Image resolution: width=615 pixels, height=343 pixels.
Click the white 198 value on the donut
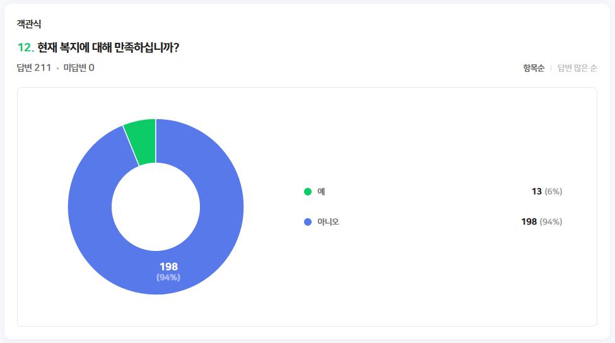point(168,267)
